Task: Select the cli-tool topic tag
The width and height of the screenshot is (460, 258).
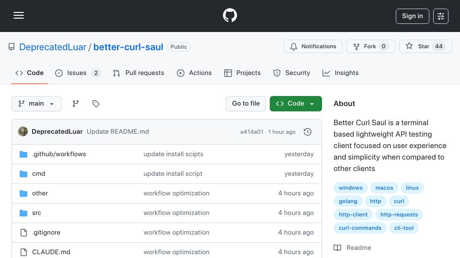Action: [404, 228]
